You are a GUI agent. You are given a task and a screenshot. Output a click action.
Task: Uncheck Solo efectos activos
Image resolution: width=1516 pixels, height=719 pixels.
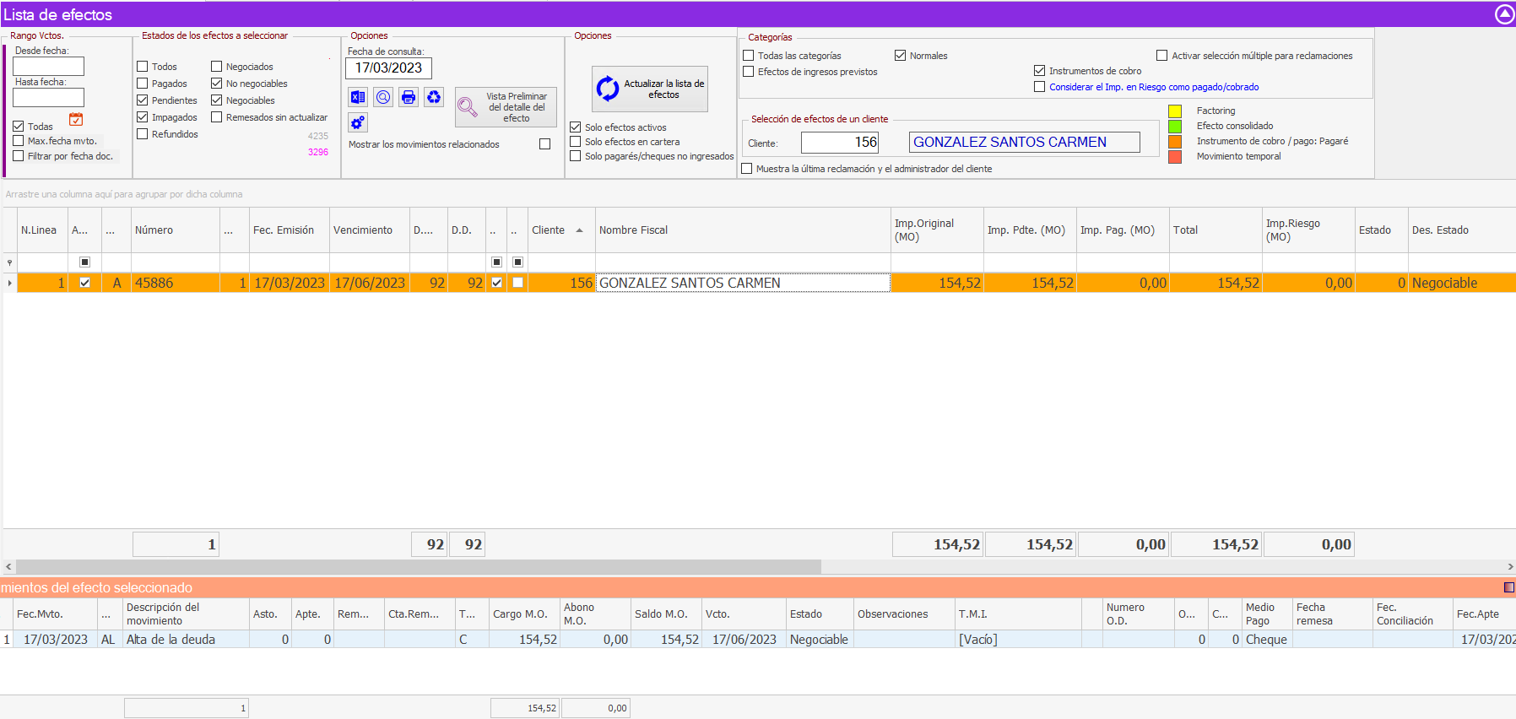coord(576,127)
